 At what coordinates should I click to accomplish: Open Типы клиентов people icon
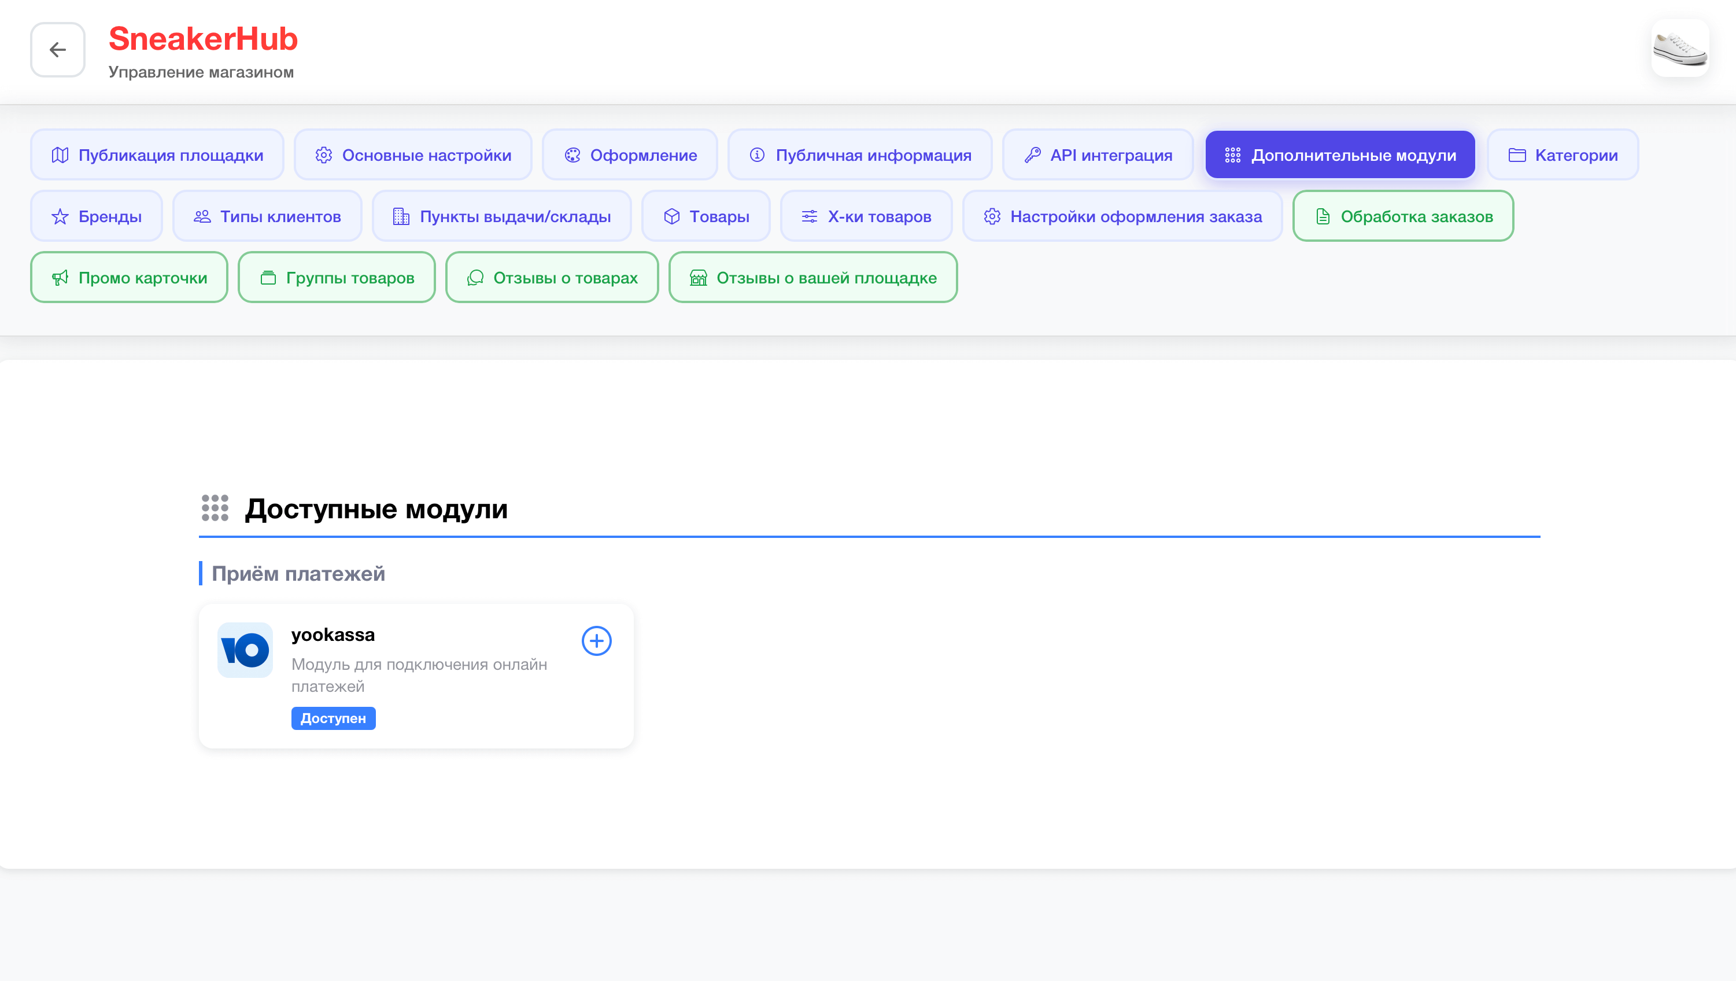click(201, 216)
